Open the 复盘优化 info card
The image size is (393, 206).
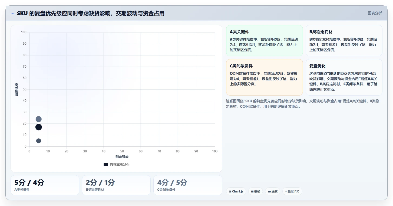(x=344, y=77)
